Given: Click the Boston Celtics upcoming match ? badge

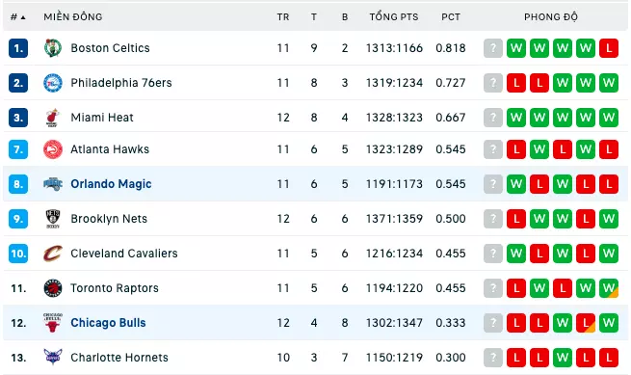Looking at the screenshot, I should point(493,48).
